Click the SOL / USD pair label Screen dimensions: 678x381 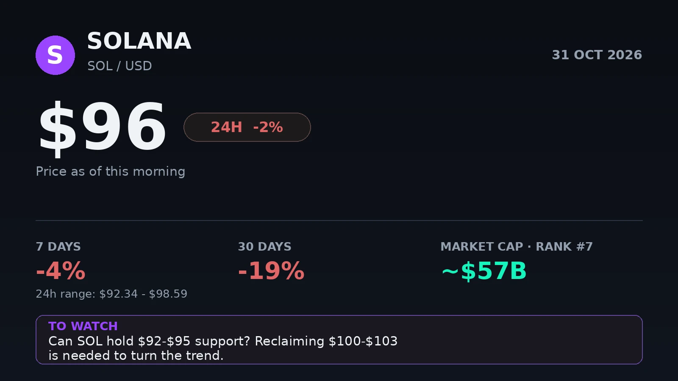point(119,66)
